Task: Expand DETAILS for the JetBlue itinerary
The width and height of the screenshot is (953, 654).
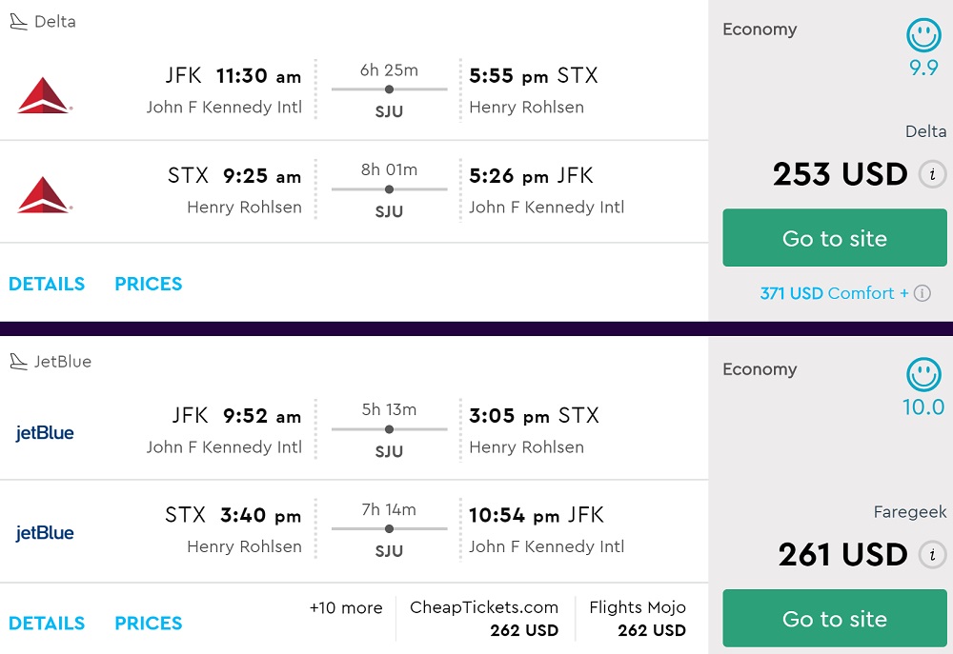Action: [47, 624]
